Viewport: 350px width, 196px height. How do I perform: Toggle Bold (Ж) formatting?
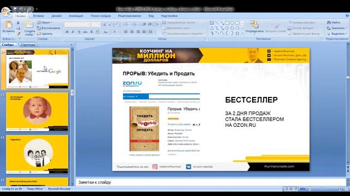[67, 32]
